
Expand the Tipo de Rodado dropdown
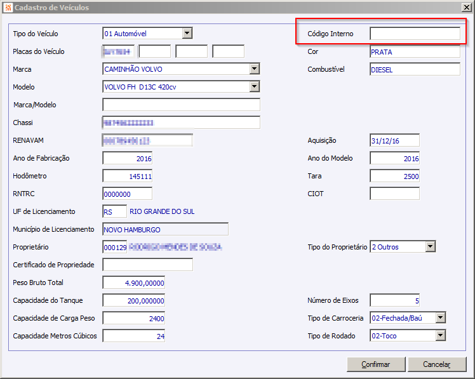click(441, 336)
